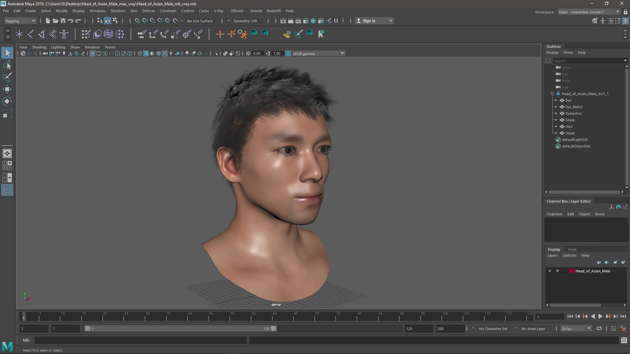Collapse Head_of_Asian_Male_ncl1_1 in Outliner
The width and height of the screenshot is (630, 354).
tap(552, 94)
